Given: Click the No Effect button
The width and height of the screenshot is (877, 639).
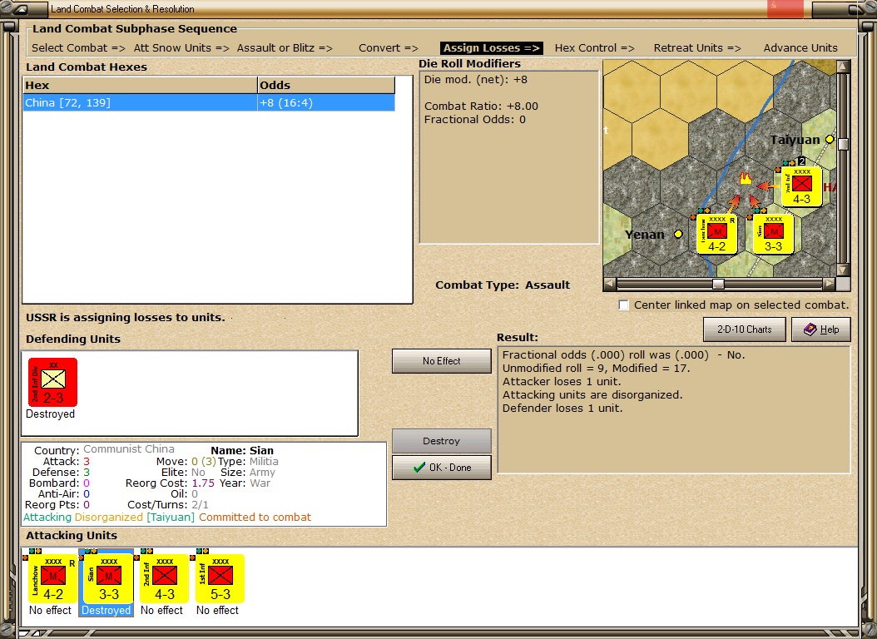Looking at the screenshot, I should pyautogui.click(x=441, y=361).
